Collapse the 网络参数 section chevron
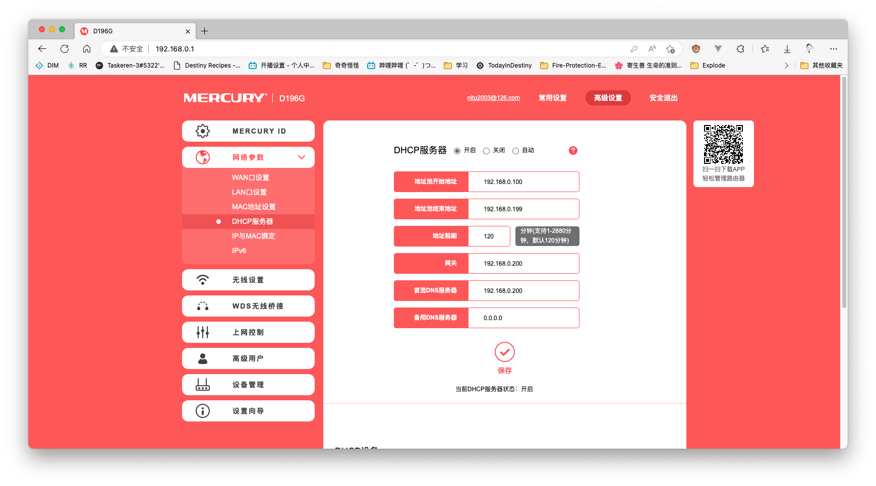 tap(302, 157)
